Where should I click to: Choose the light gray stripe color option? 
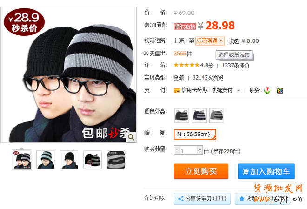point(217,115)
